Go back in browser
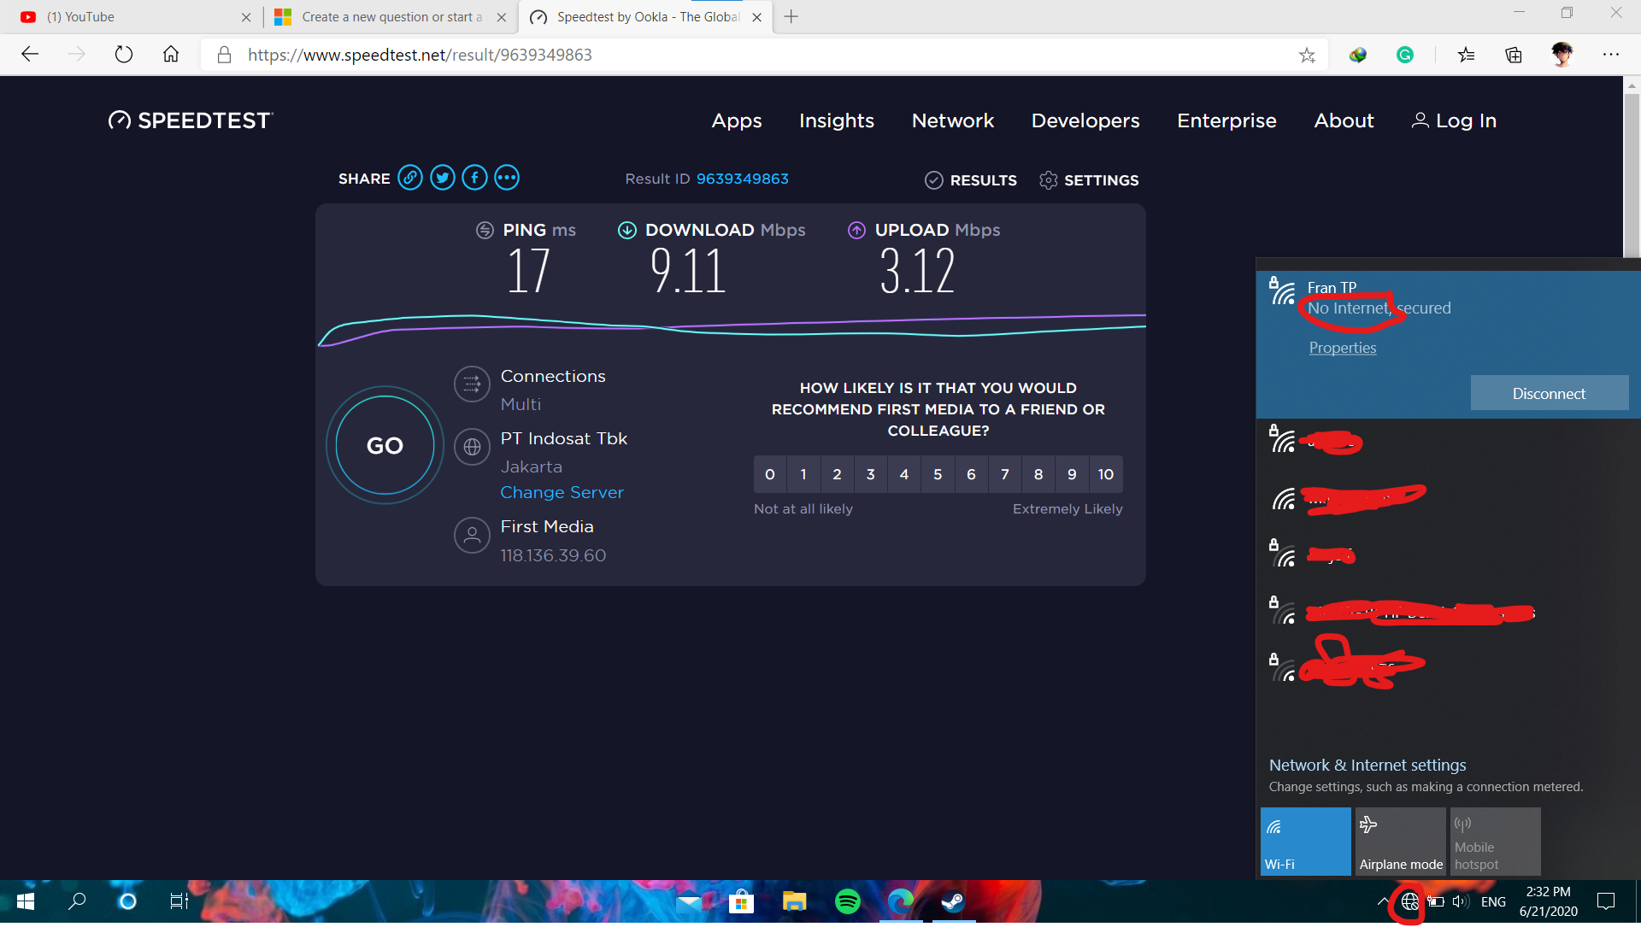The width and height of the screenshot is (1641, 927). point(30,55)
